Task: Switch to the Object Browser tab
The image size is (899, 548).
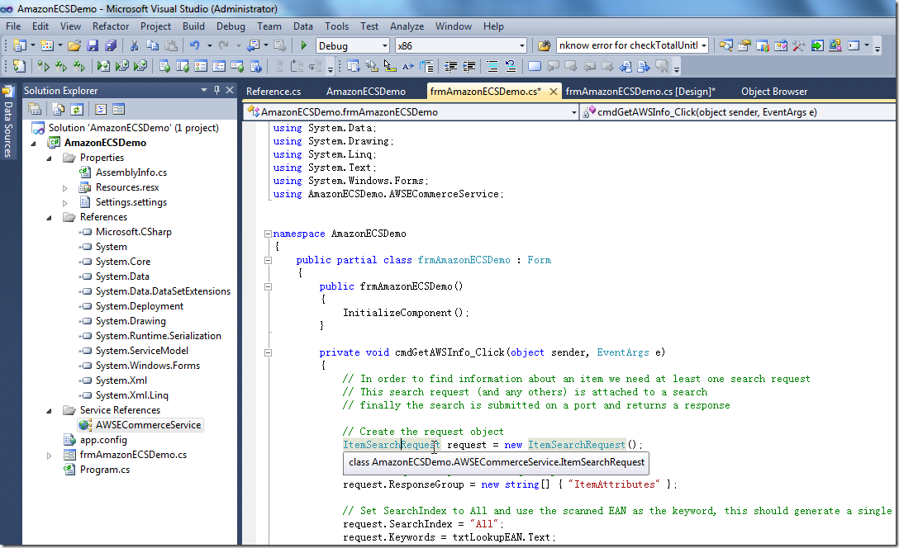Action: 773,92
